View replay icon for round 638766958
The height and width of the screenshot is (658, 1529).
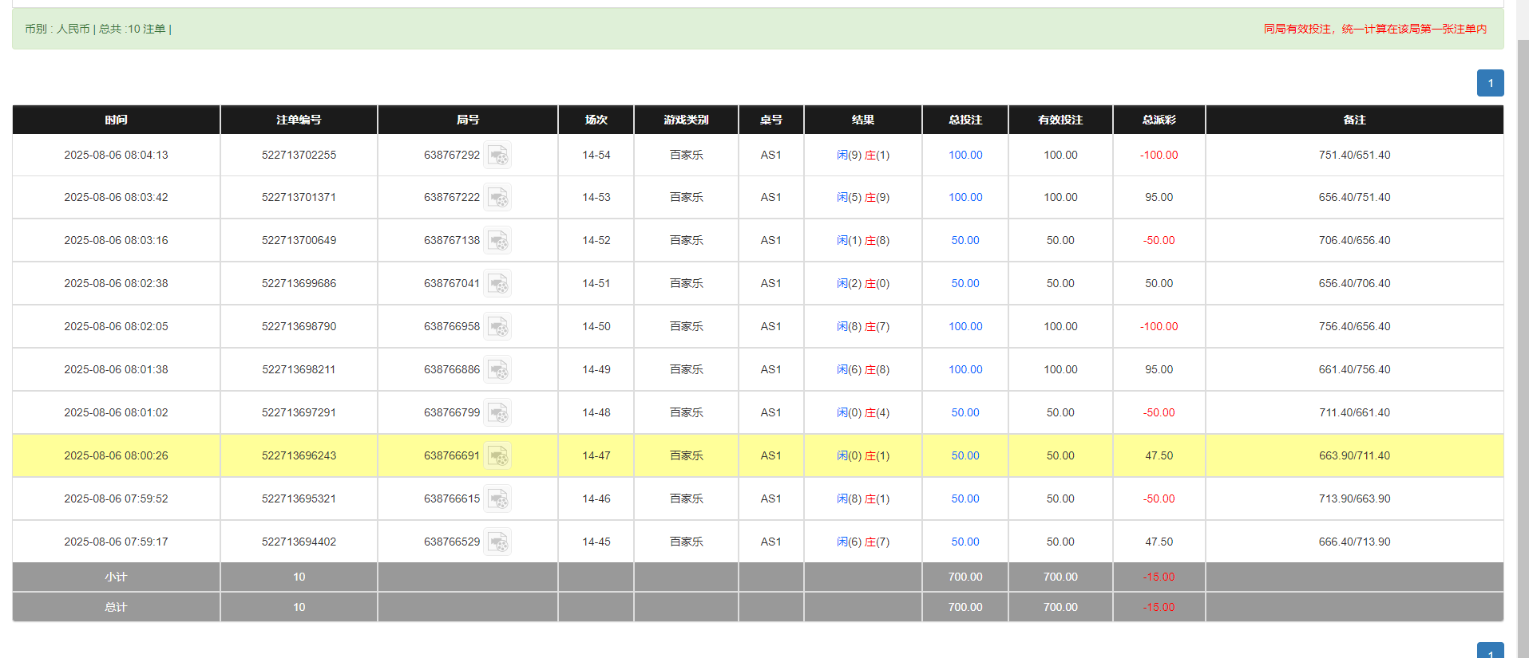coord(497,327)
